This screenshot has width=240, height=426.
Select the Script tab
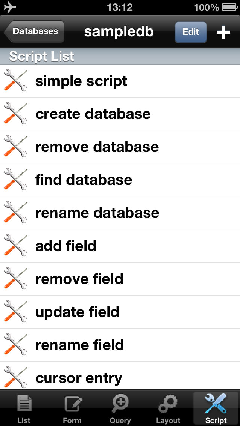(x=216, y=409)
